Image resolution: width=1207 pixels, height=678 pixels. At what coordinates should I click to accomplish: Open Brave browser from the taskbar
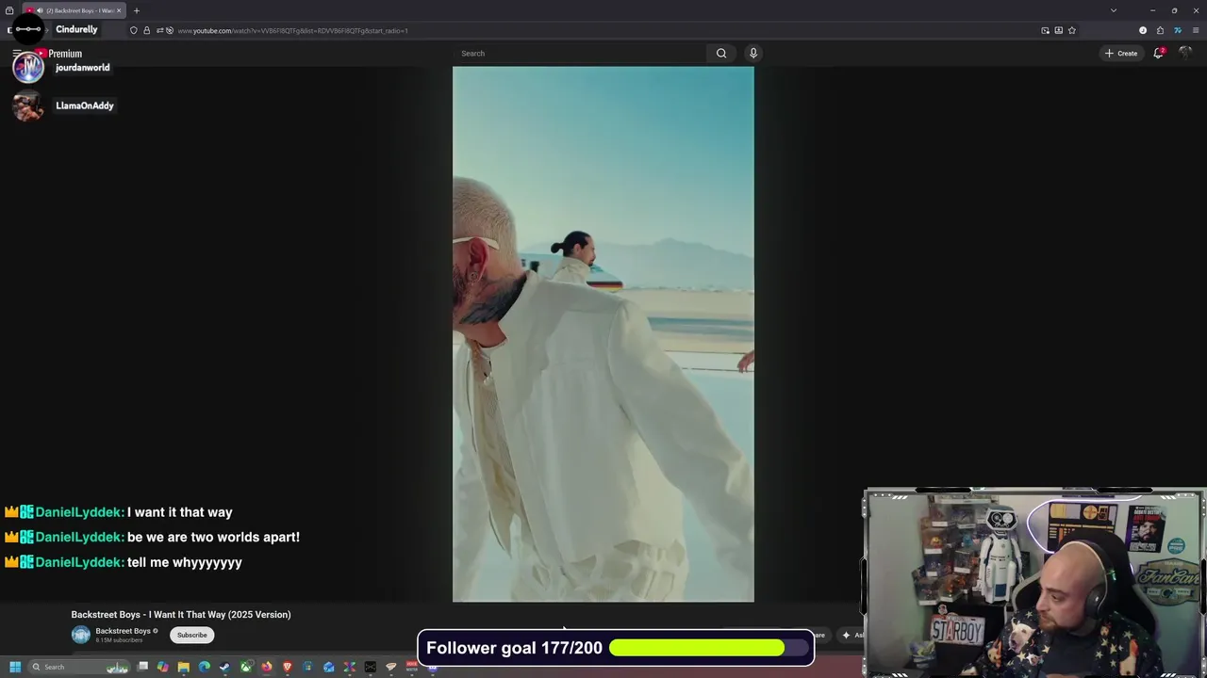[x=288, y=667]
